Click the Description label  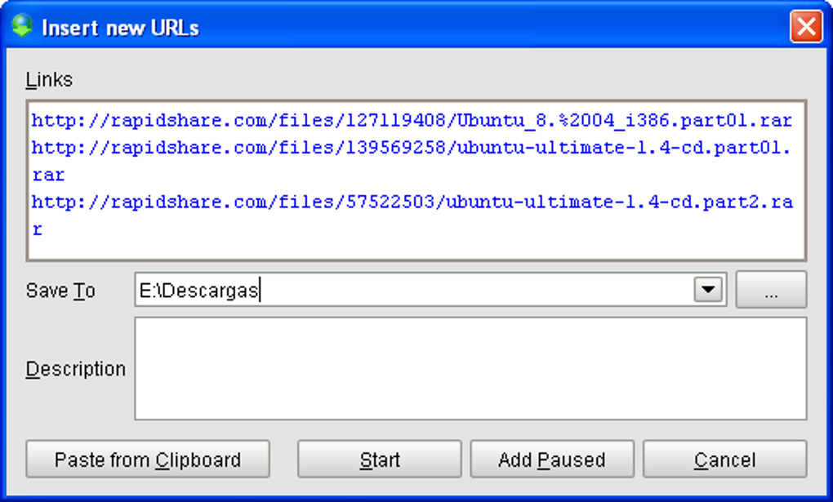(x=75, y=369)
